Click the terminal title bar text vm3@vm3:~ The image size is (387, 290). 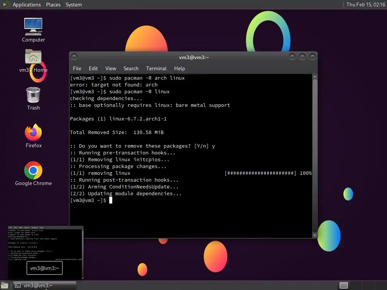pyautogui.click(x=194, y=57)
